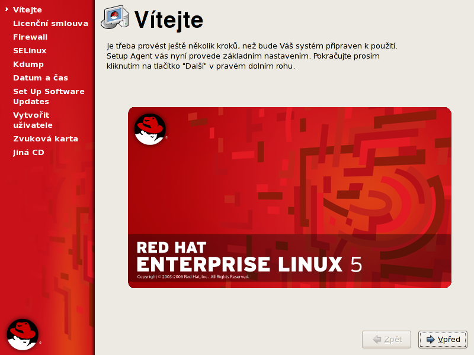This screenshot has height=355, width=474.
Task: Open Set Up Software Updates in the sidebar
Action: (49, 96)
